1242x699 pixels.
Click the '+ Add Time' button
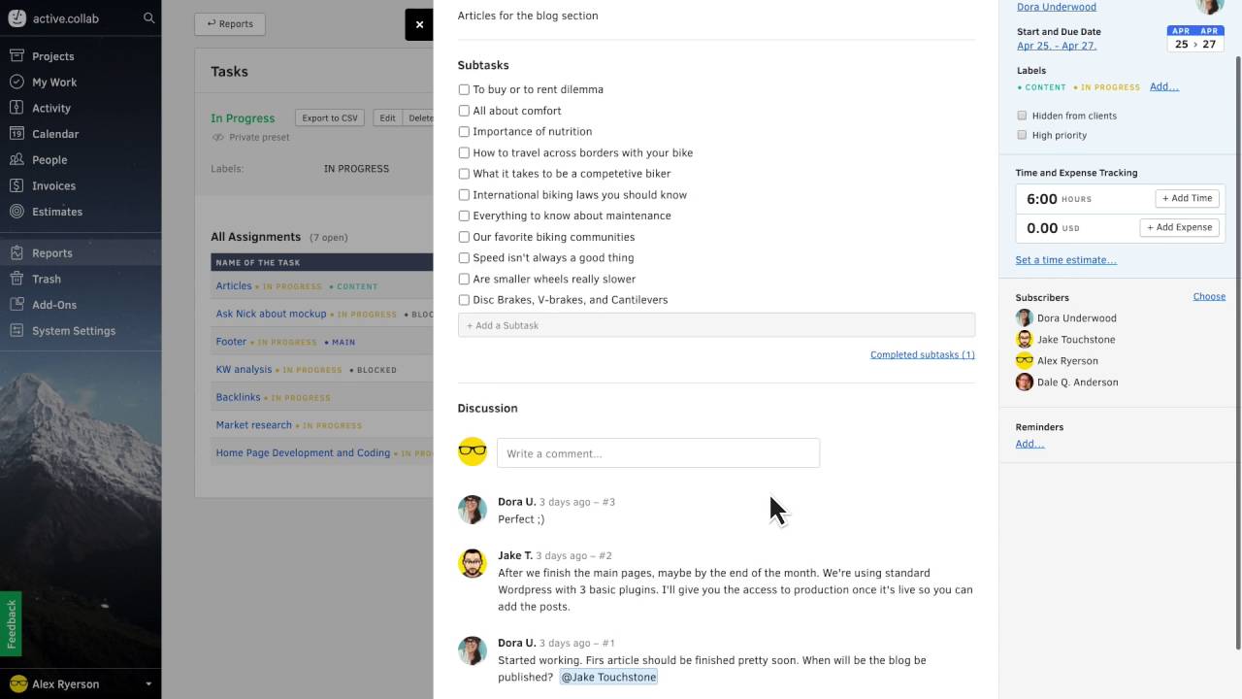(1187, 198)
